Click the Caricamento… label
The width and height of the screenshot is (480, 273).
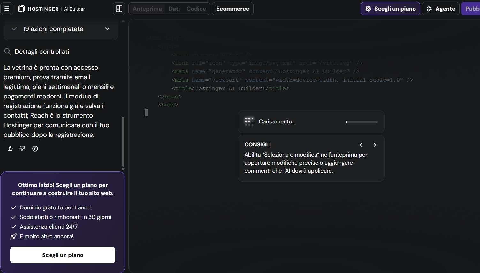coord(277,121)
